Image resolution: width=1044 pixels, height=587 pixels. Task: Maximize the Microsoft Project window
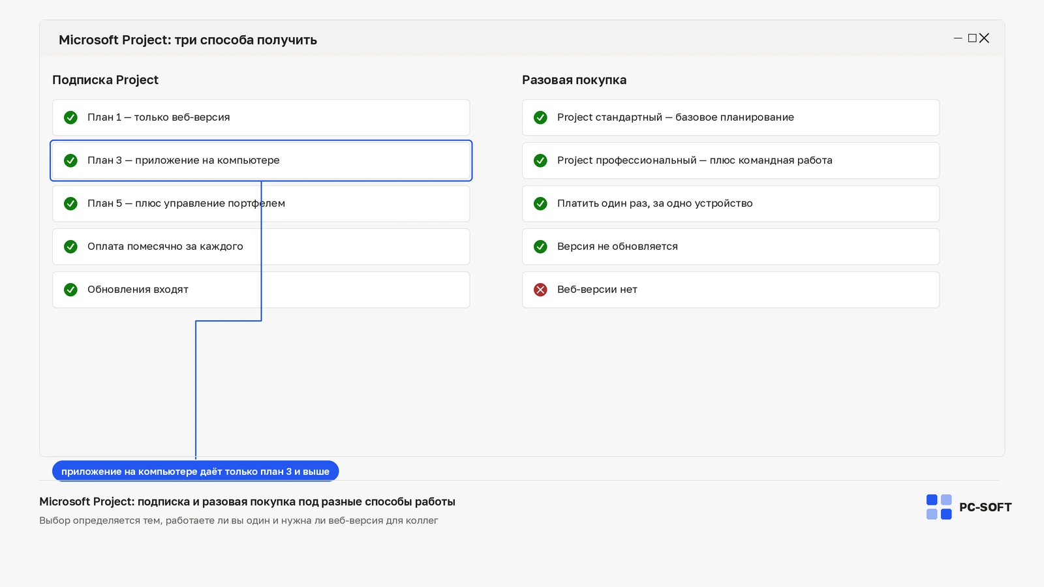pos(972,38)
